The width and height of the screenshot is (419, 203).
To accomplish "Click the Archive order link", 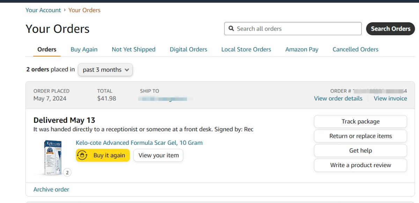I will pyautogui.click(x=51, y=190).
